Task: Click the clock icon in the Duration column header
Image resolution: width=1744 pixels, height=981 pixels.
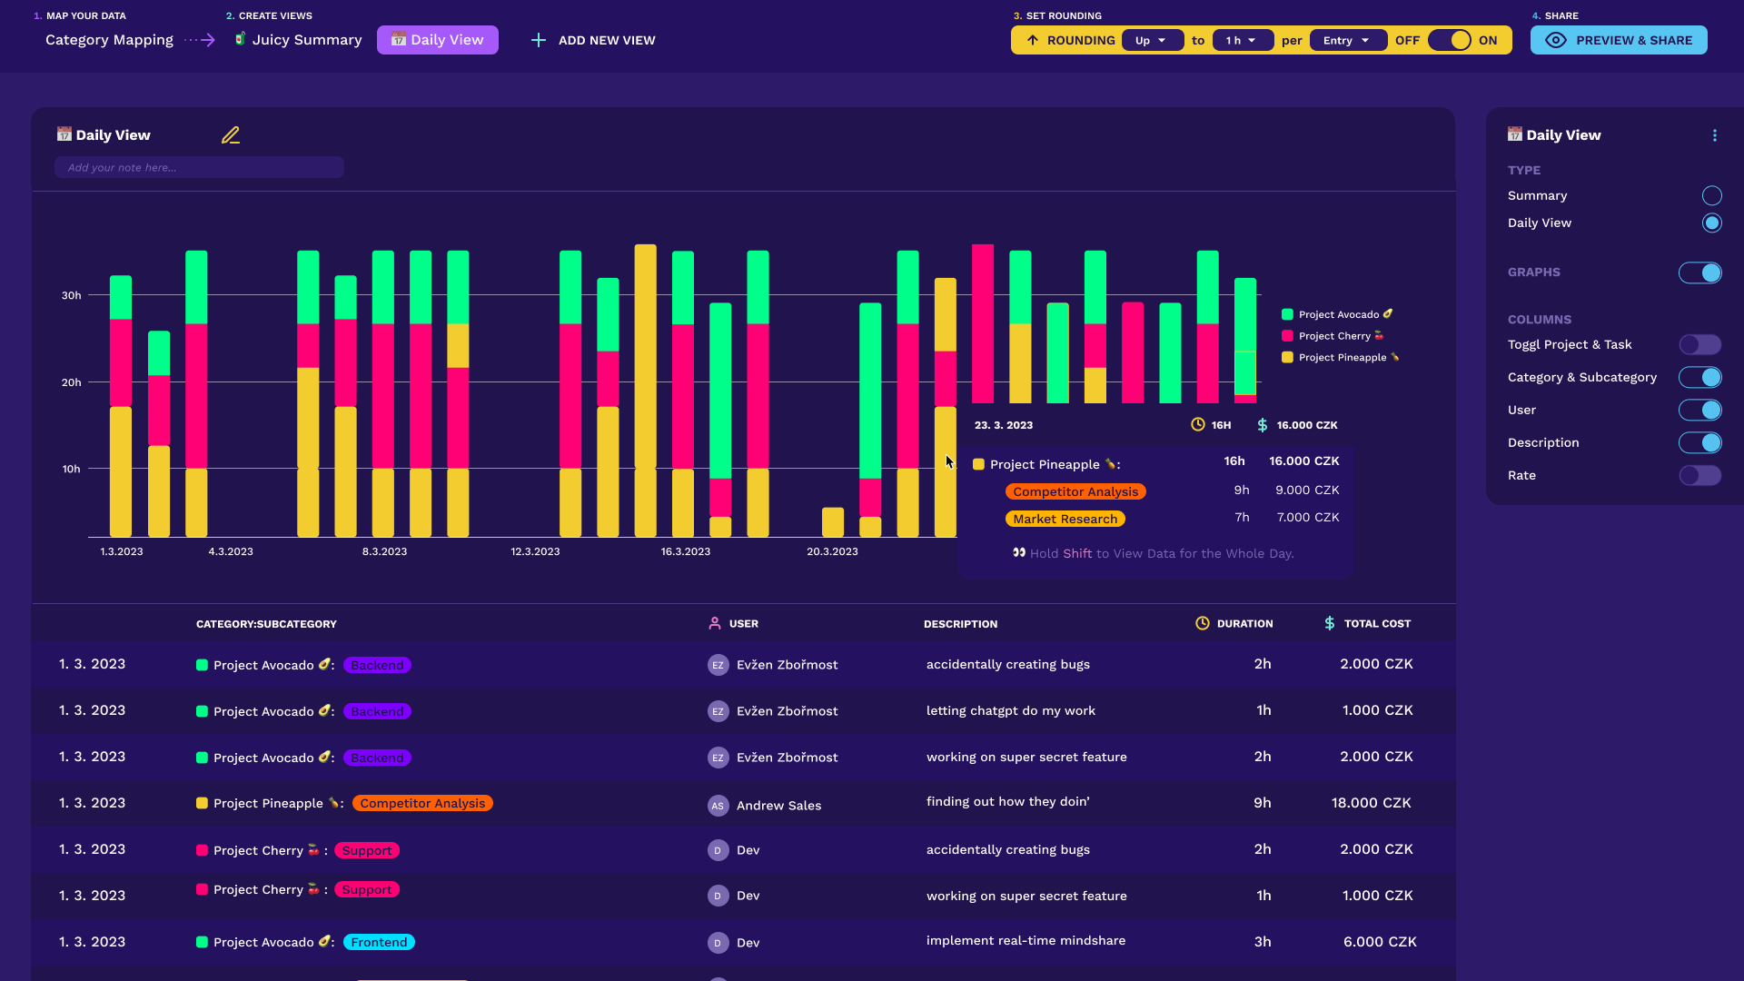Action: click(x=1201, y=623)
